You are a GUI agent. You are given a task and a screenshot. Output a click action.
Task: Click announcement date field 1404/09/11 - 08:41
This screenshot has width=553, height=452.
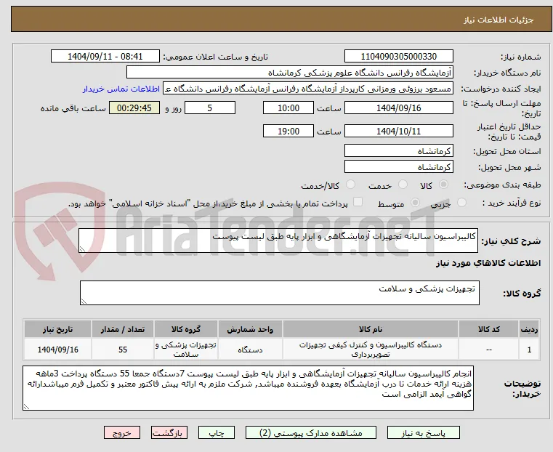(x=105, y=57)
